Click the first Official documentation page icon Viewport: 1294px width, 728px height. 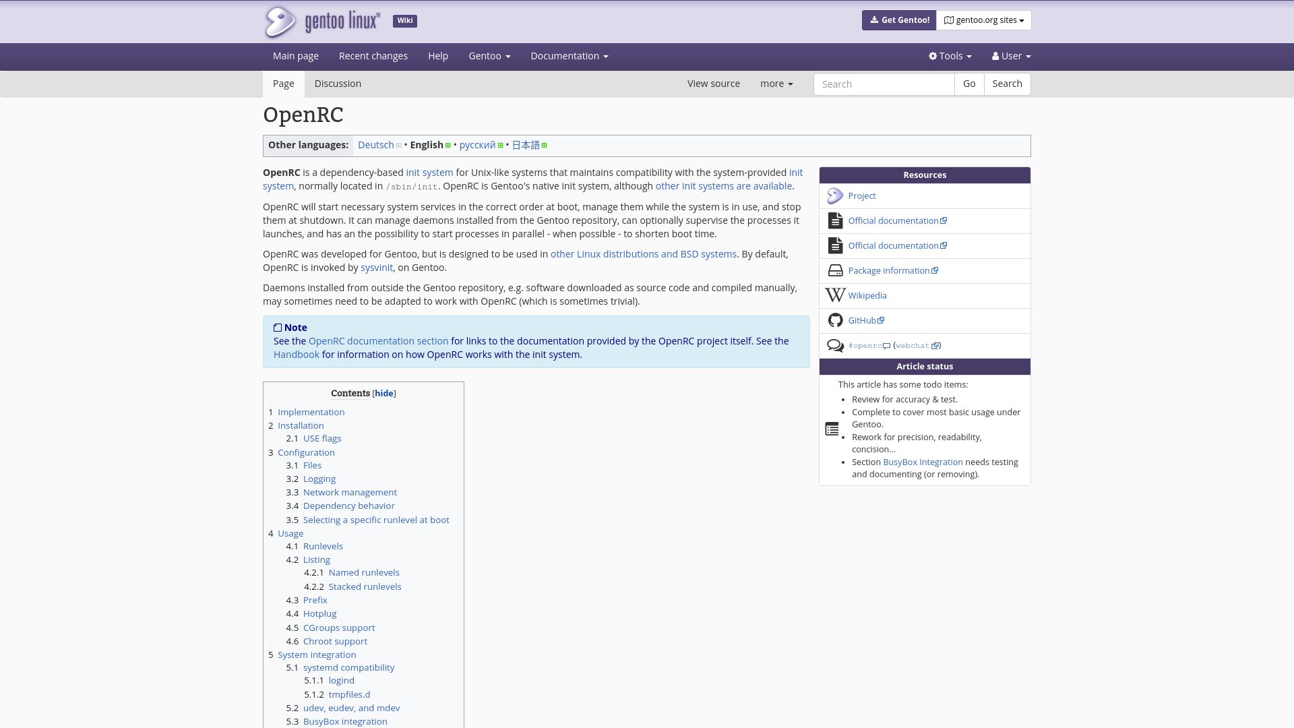[835, 221]
